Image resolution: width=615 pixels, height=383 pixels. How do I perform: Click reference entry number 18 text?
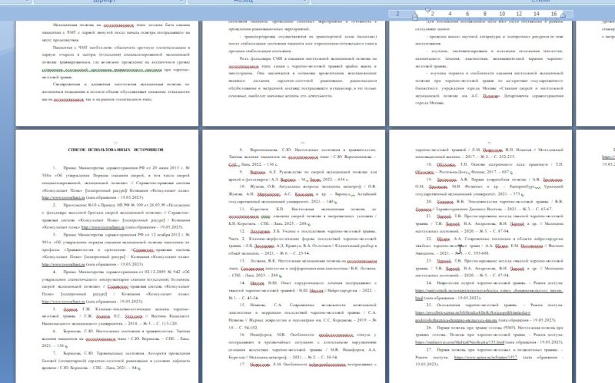click(489, 168)
